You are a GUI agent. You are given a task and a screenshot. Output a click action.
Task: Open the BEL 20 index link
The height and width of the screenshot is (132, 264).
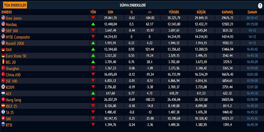[x=11, y=62]
